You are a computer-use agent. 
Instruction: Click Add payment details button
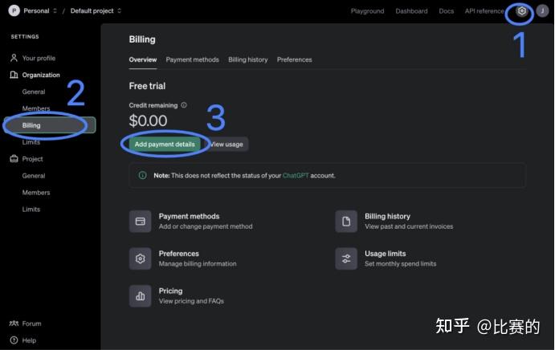[x=165, y=144]
